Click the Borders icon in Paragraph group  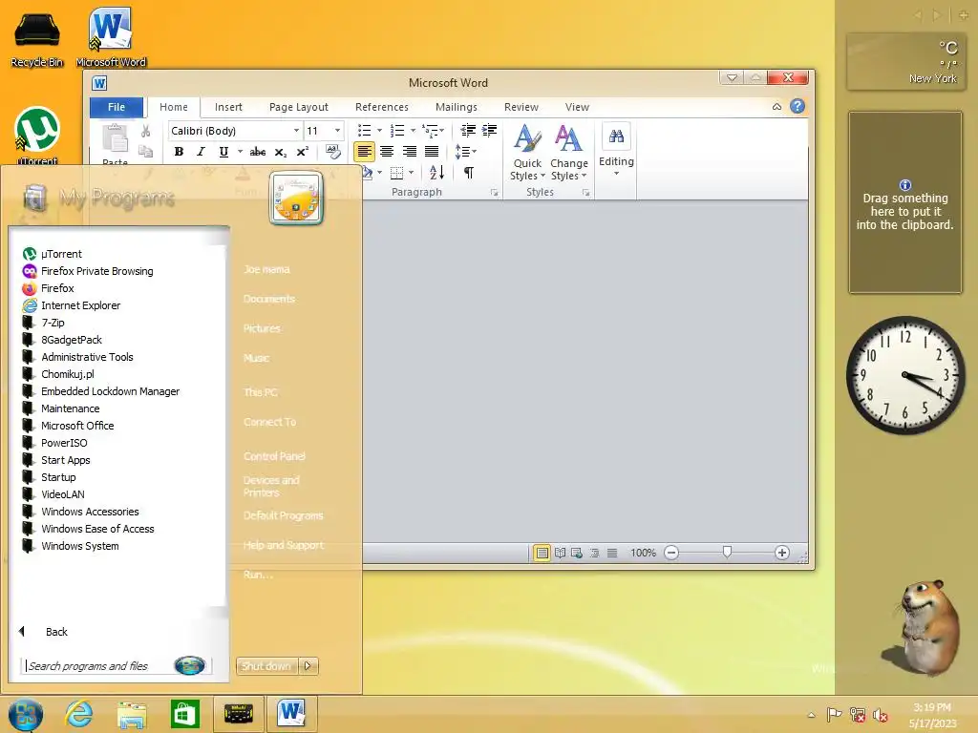point(396,173)
